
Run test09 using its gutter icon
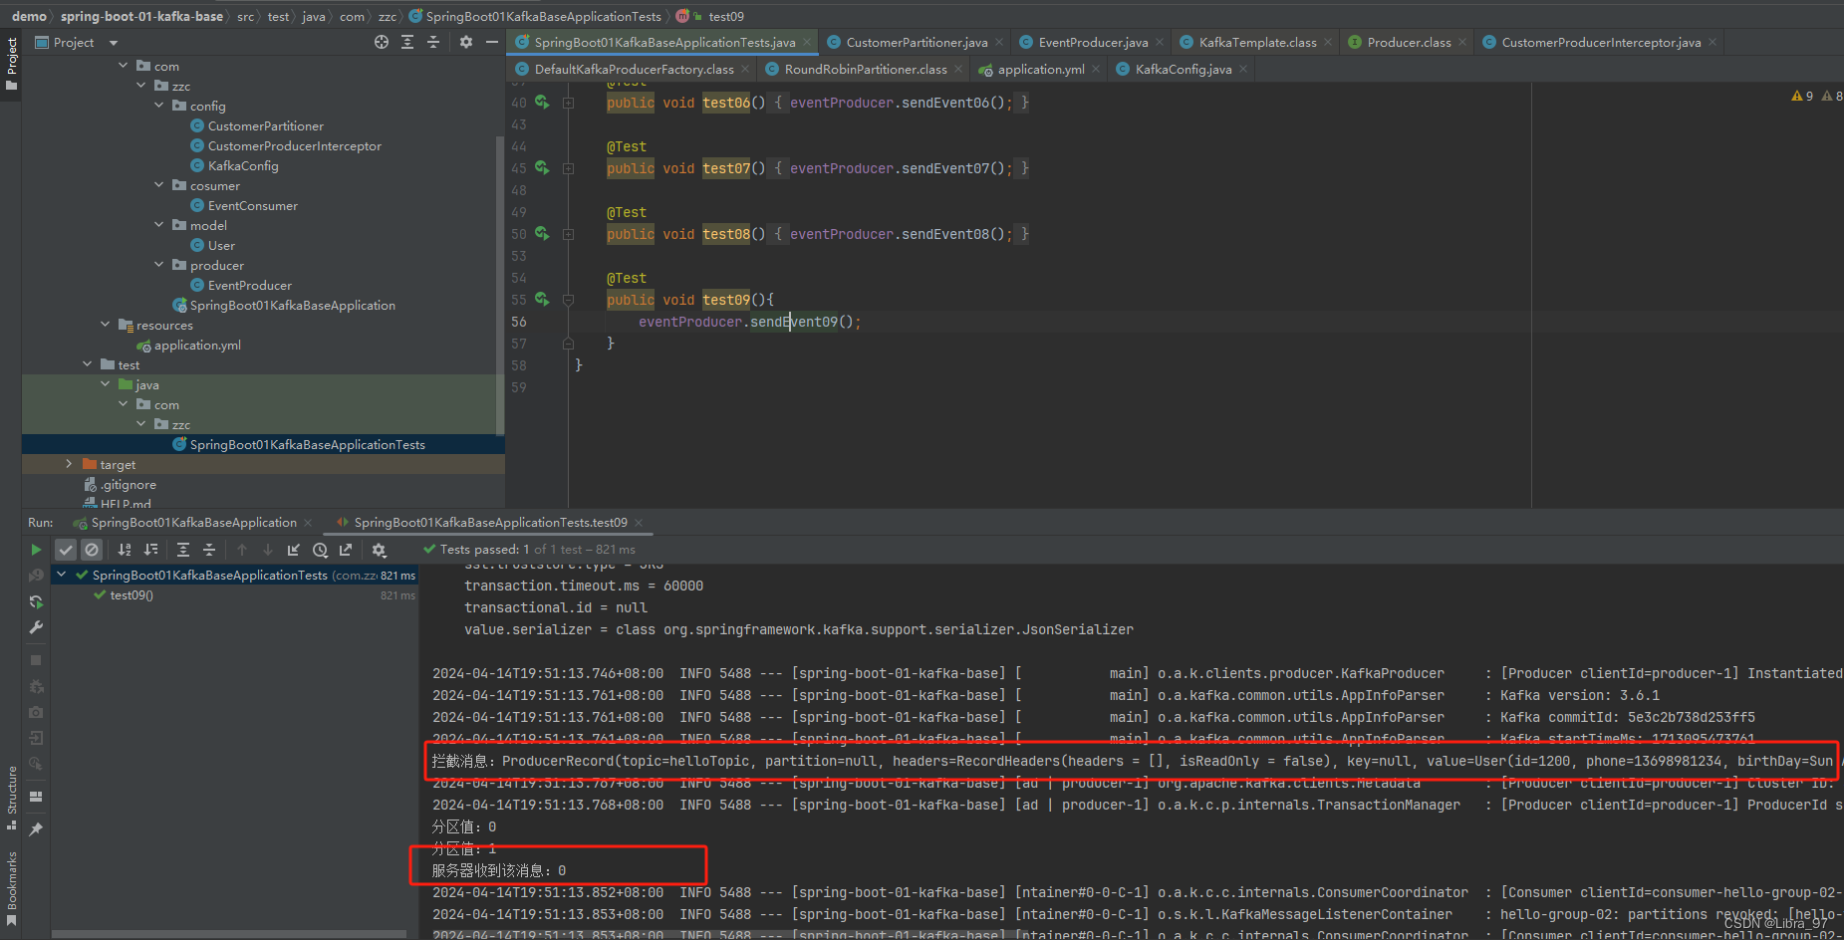(542, 299)
